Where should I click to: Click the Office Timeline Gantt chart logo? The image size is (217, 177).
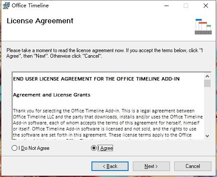(203, 27)
